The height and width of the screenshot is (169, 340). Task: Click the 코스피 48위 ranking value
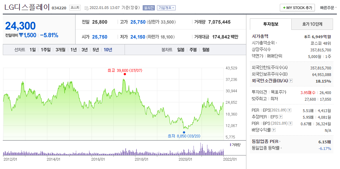[321, 43]
